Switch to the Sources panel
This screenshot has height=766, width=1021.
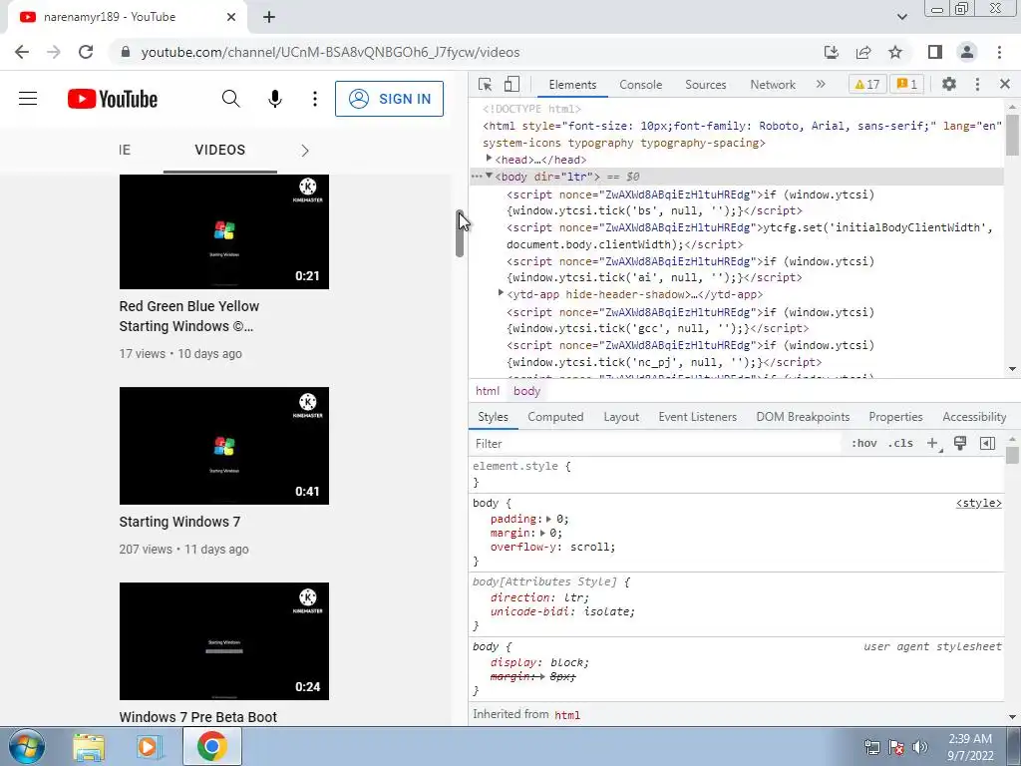pos(705,85)
